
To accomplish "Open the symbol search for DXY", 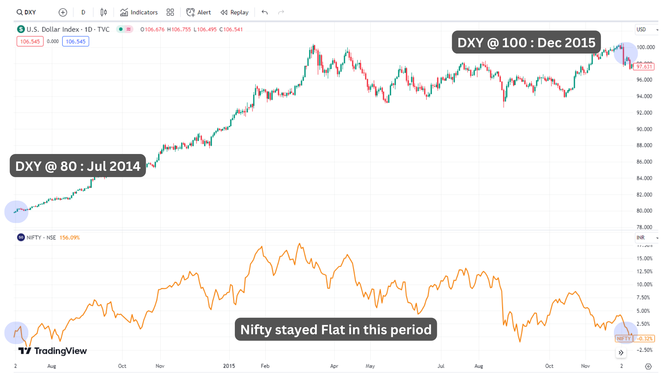I will click(x=26, y=12).
